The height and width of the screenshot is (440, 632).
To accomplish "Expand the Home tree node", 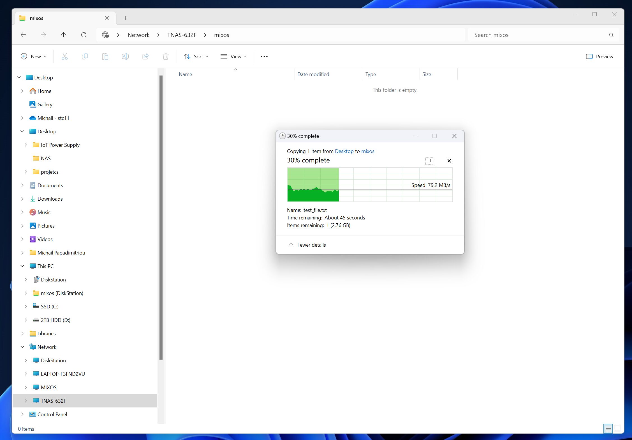I will (x=22, y=91).
